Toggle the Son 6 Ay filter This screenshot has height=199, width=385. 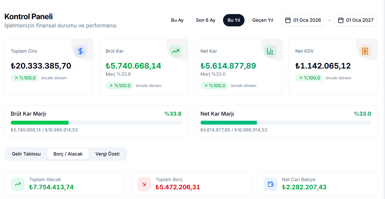[x=205, y=20]
